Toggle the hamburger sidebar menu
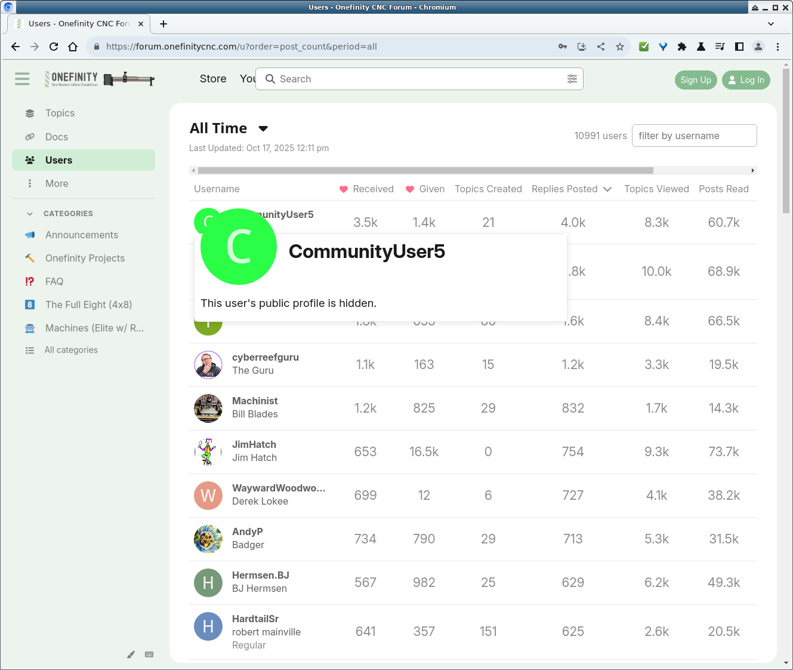Image resolution: width=793 pixels, height=670 pixels. point(22,79)
